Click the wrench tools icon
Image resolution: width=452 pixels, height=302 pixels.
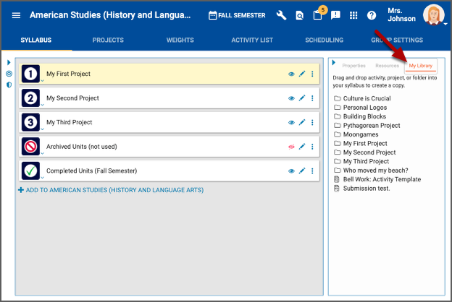pos(281,15)
